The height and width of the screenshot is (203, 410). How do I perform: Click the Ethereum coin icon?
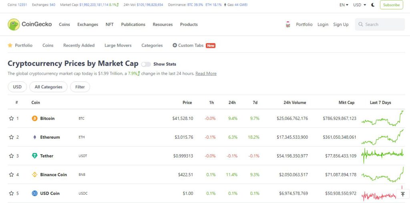click(34, 137)
